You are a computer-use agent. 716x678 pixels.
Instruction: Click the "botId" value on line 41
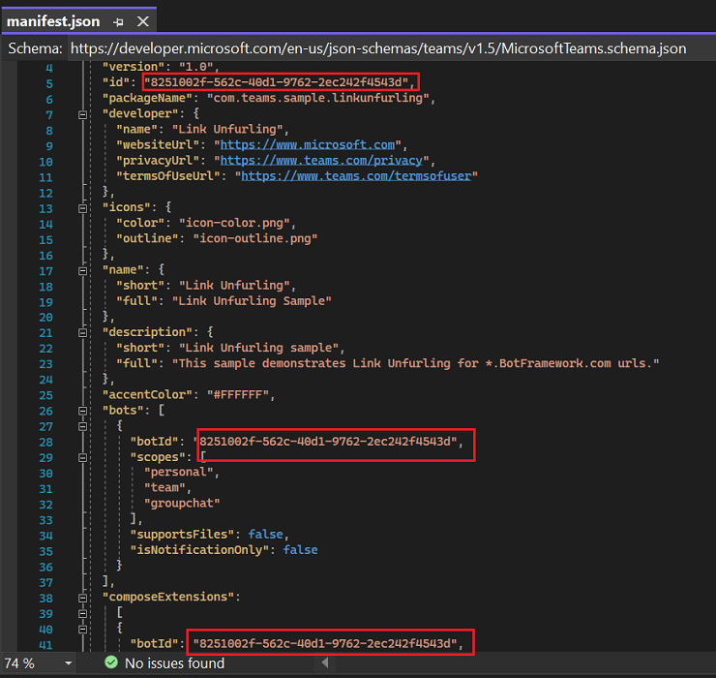(325, 644)
